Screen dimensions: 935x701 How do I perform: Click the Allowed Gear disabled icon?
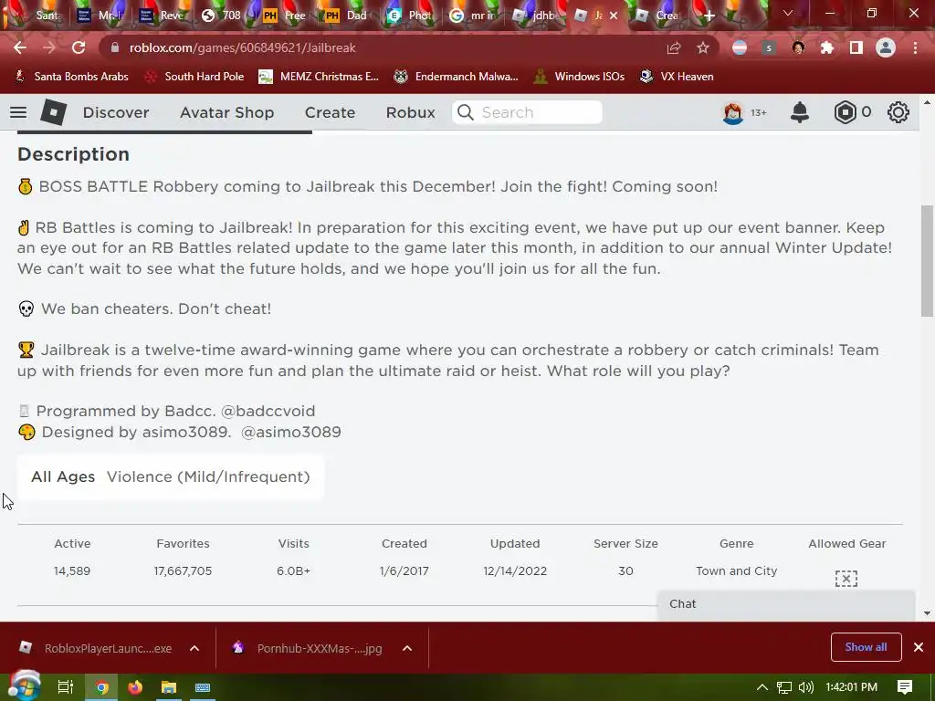[x=846, y=578]
